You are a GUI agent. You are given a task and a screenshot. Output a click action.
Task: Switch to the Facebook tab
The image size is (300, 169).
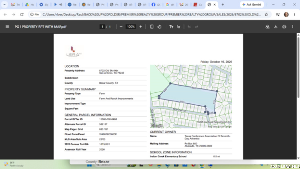click(x=156, y=5)
